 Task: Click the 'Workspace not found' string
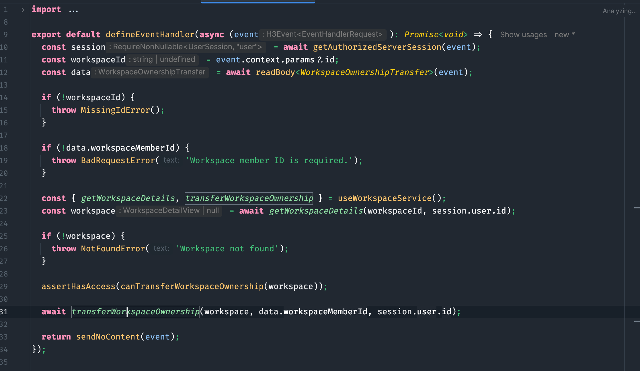(227, 248)
